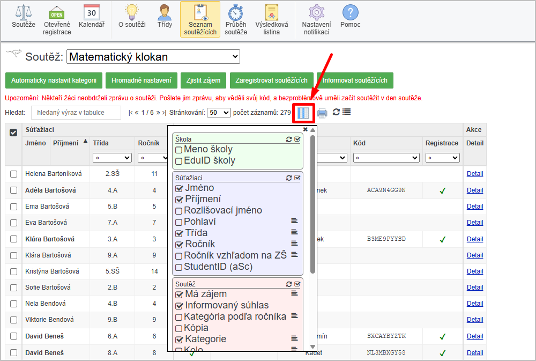Open the Pomoc help menu item

click(x=351, y=16)
